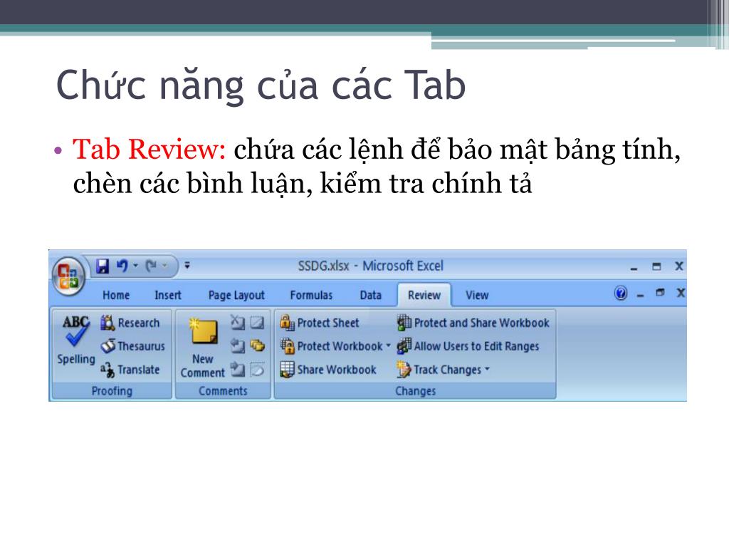The image size is (729, 547).
Task: Redo the action with the Redo arrow
Action: click(x=151, y=266)
